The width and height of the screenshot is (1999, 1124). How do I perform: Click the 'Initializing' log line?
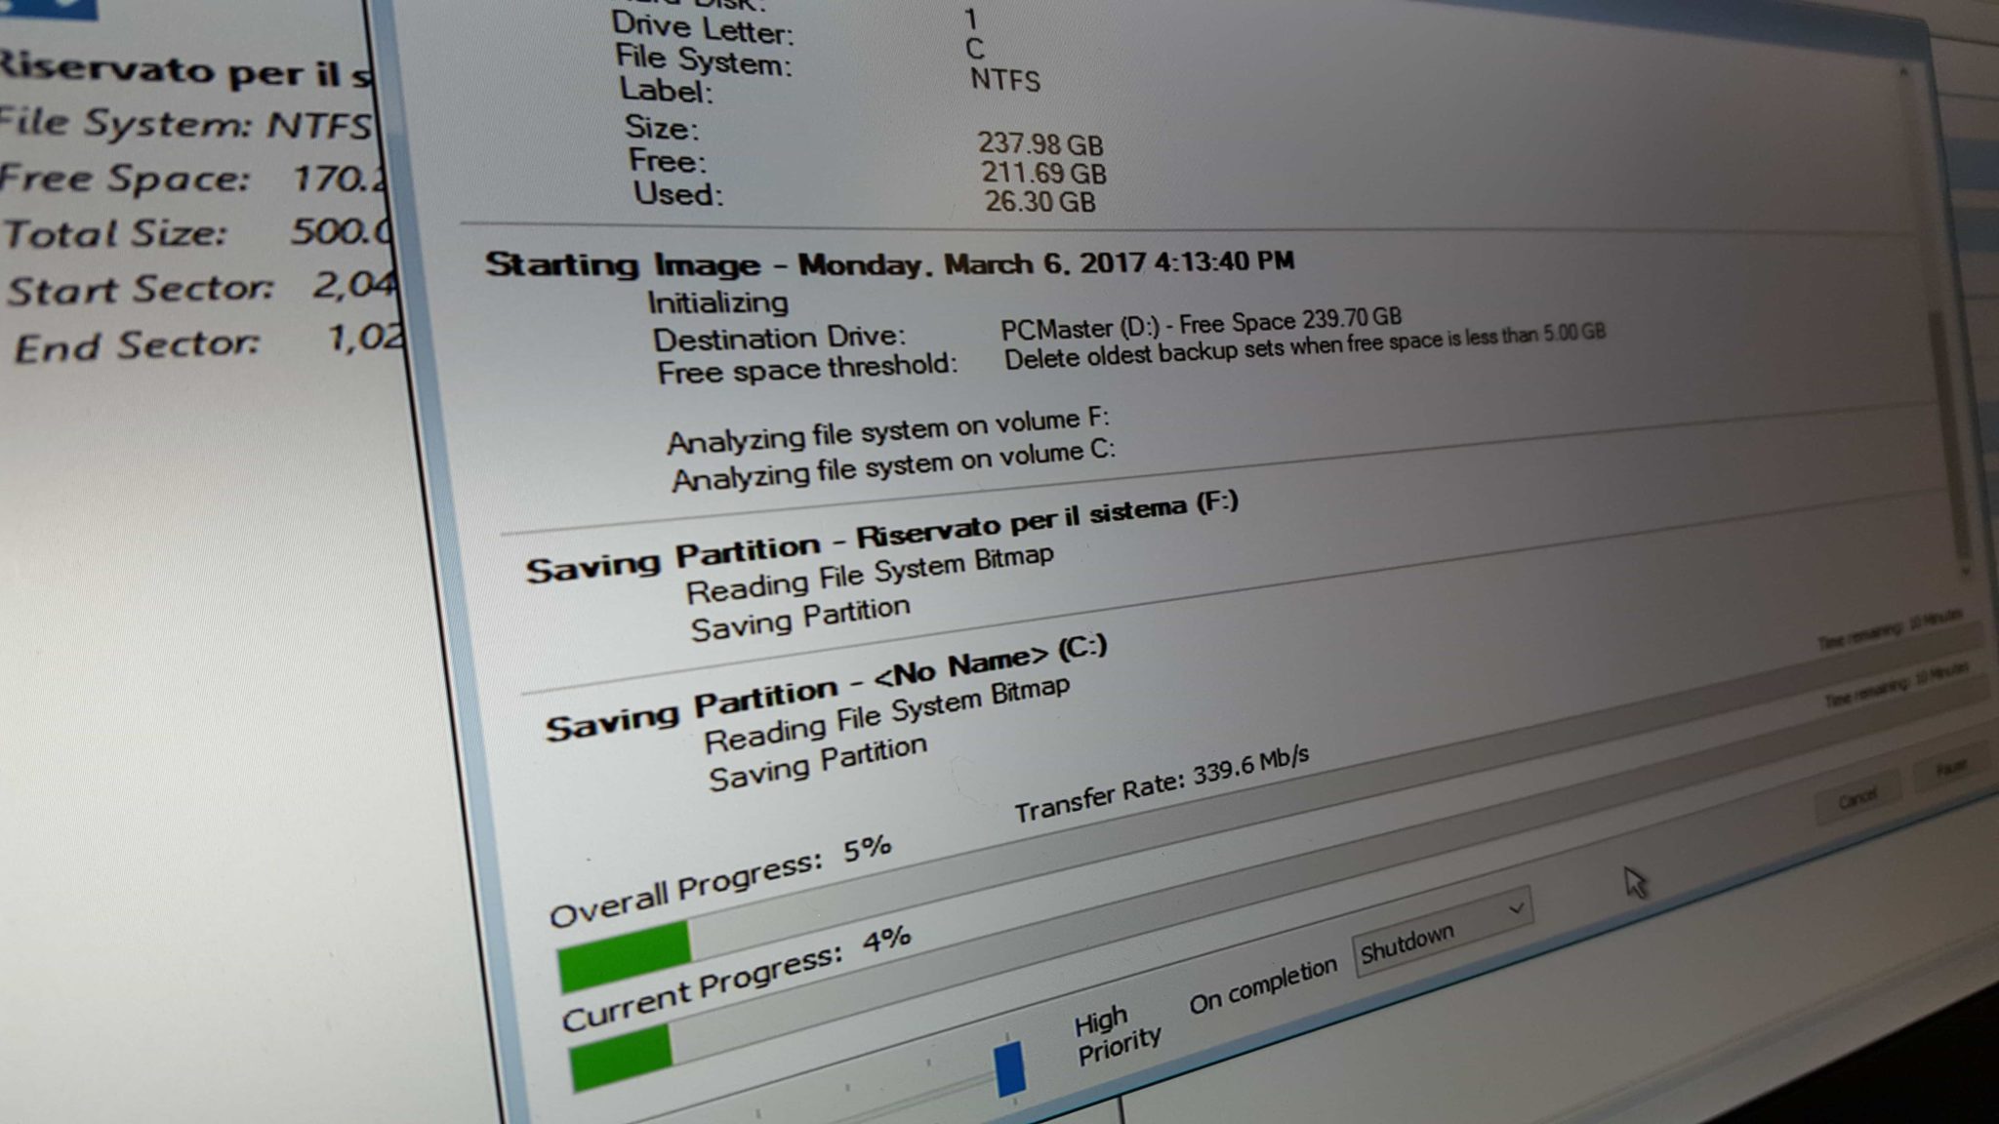(x=717, y=302)
